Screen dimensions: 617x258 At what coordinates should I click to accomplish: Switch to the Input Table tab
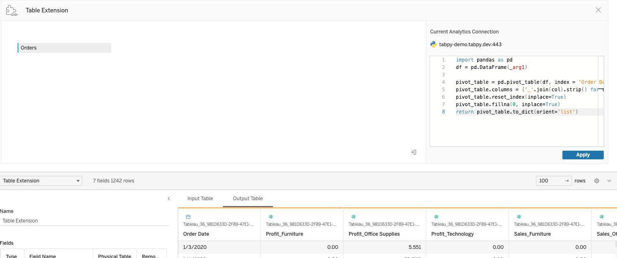tap(200, 199)
